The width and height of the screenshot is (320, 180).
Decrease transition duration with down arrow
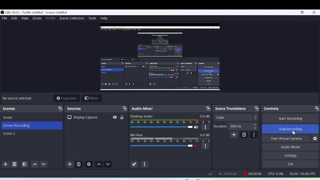pyautogui.click(x=255, y=128)
